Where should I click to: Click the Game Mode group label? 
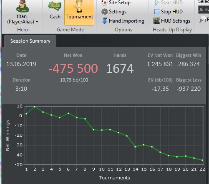[x=71, y=30]
